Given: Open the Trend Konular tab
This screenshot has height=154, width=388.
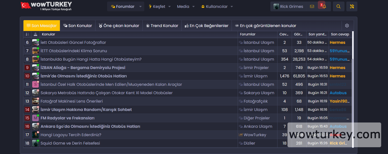Looking at the screenshot, I should pyautogui.click(x=162, y=25).
